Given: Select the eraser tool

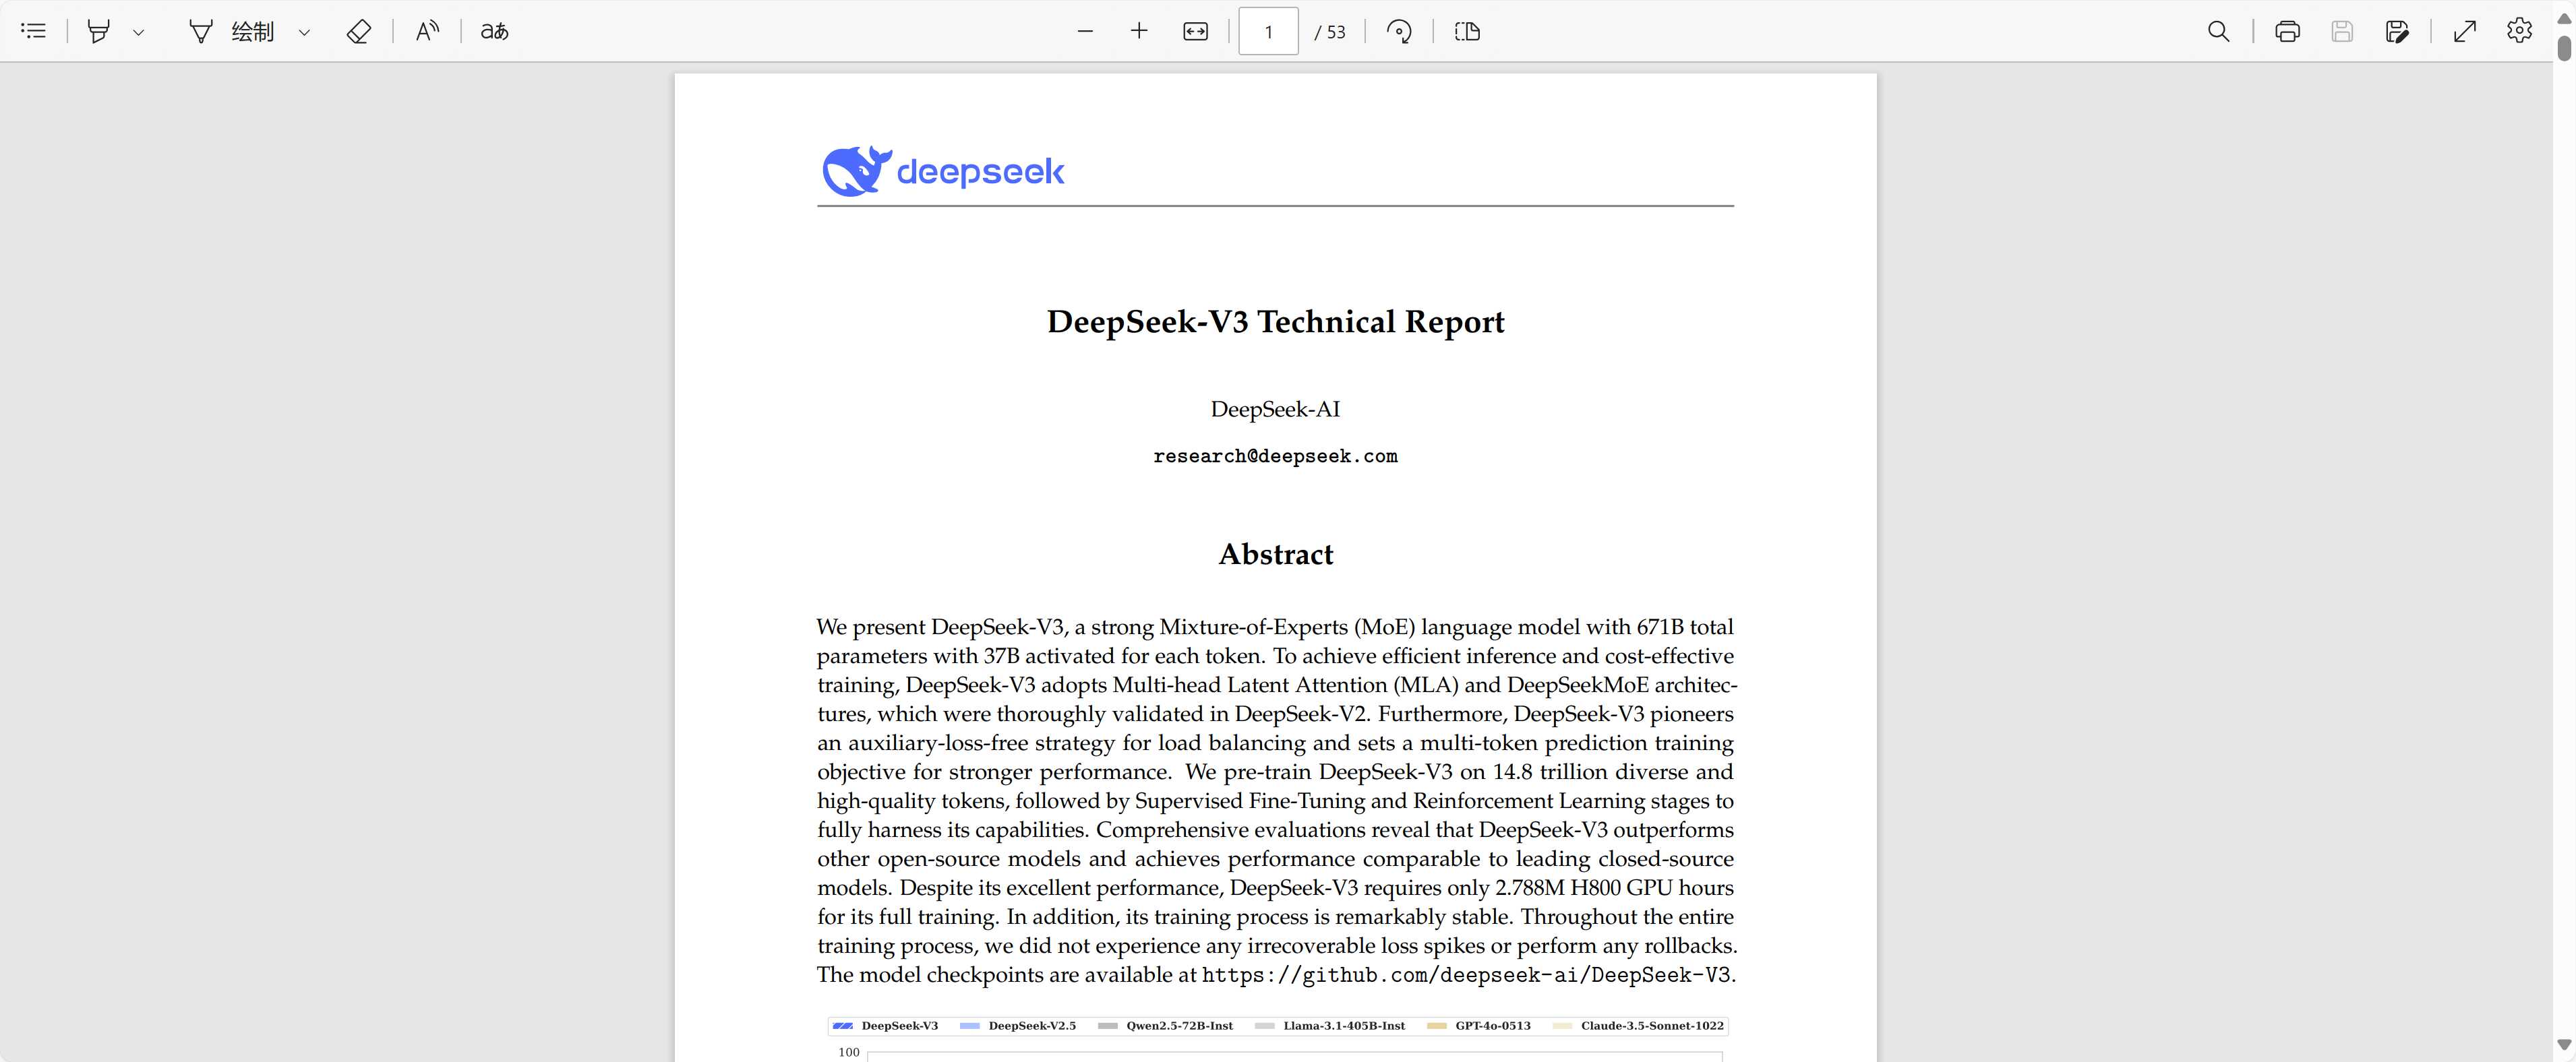Looking at the screenshot, I should [358, 31].
